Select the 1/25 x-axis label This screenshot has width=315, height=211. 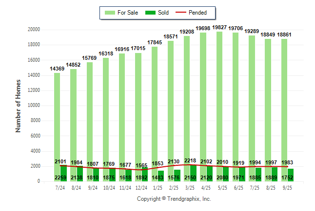[157, 188]
